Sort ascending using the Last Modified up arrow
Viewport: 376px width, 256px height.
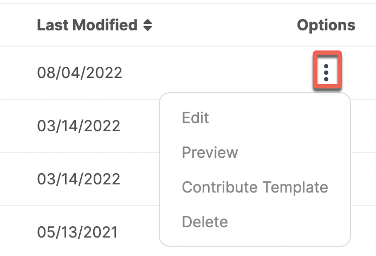(x=147, y=22)
